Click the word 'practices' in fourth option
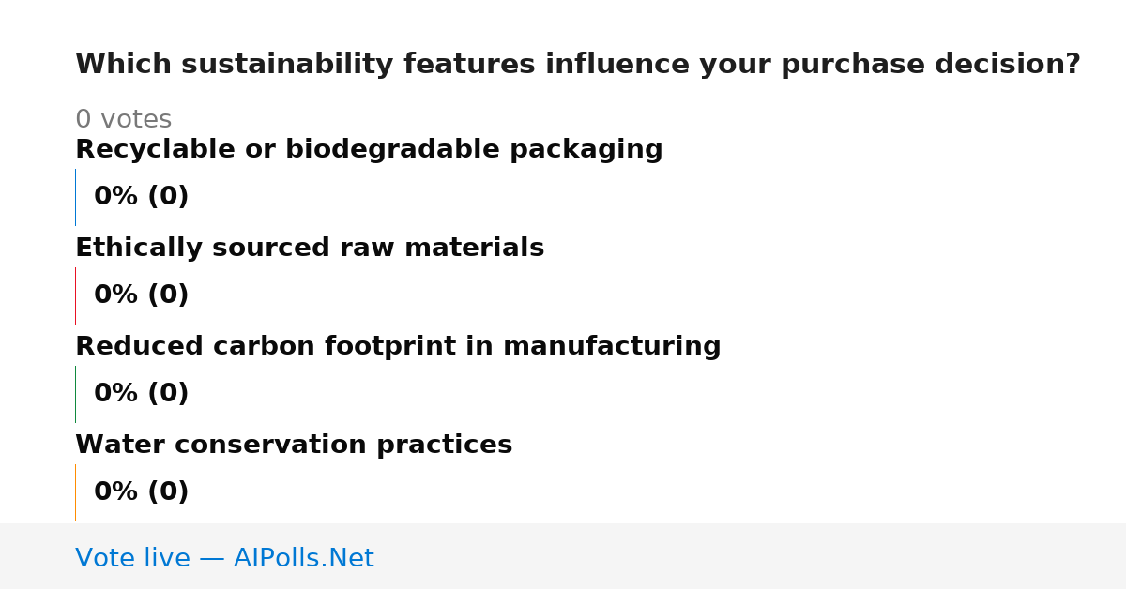The image size is (1126, 589). (x=444, y=446)
